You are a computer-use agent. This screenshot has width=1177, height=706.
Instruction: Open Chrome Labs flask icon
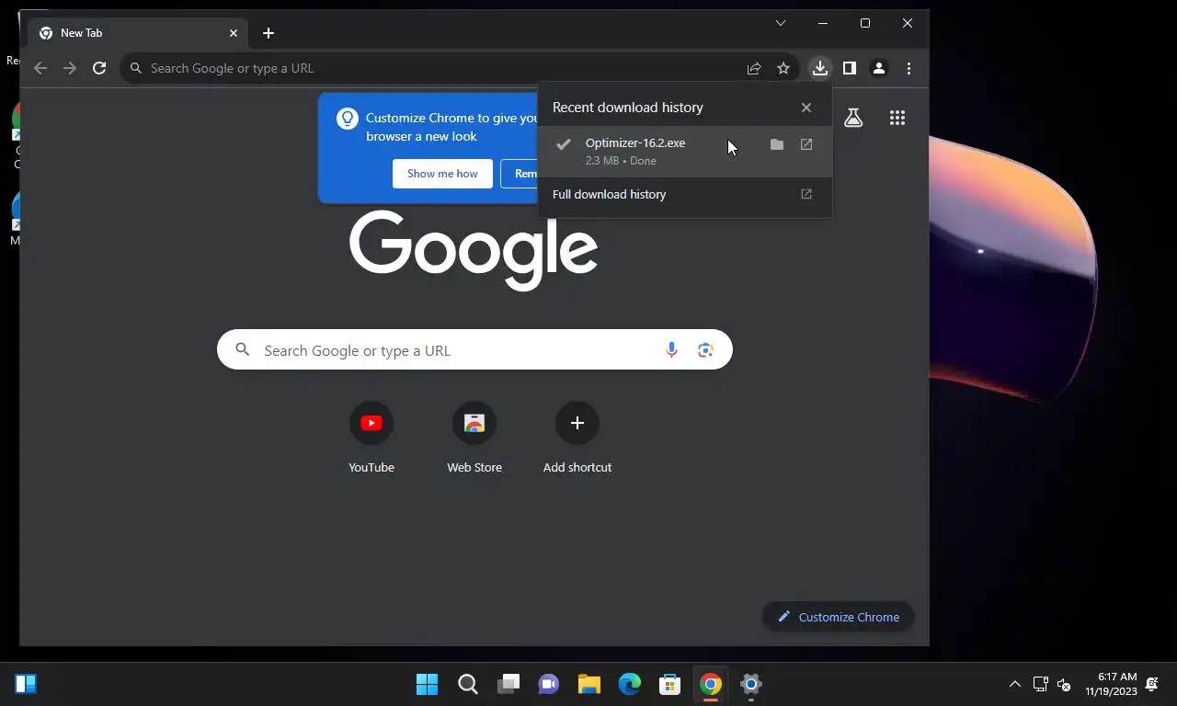click(x=853, y=118)
